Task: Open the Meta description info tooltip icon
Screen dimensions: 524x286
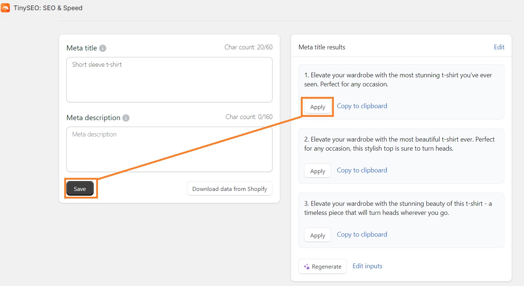Action: 126,118
